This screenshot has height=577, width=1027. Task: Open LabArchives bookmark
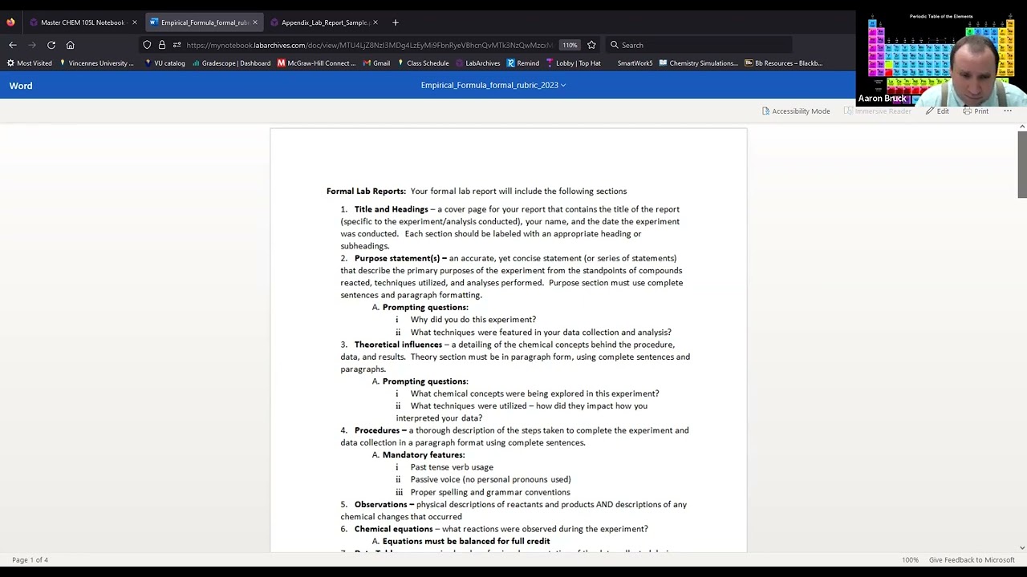point(478,63)
